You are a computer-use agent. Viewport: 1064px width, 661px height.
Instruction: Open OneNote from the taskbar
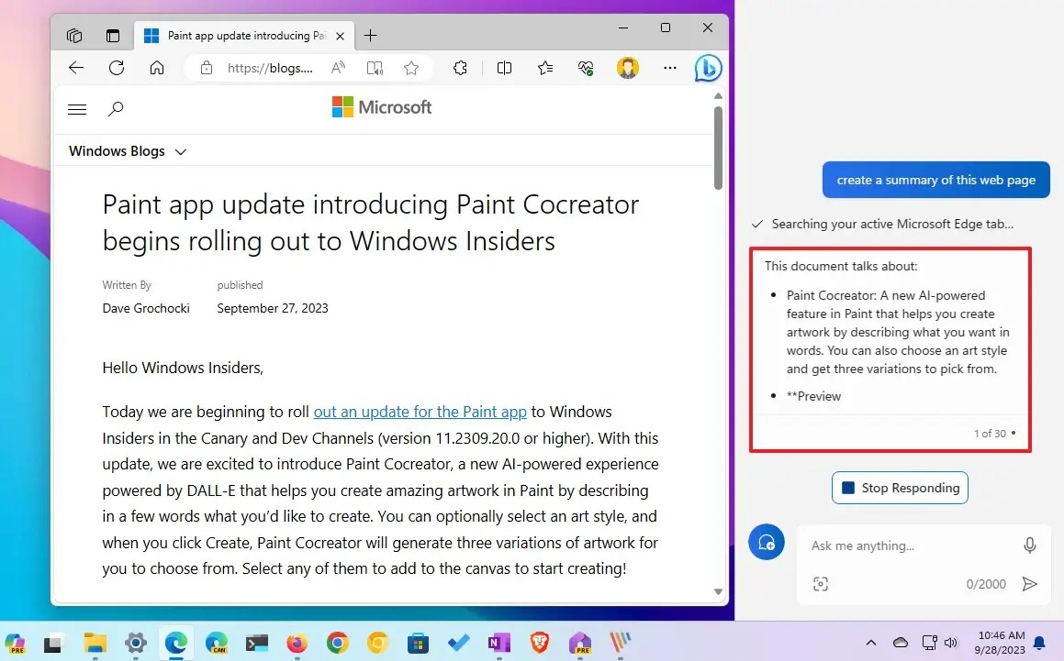[x=498, y=643]
